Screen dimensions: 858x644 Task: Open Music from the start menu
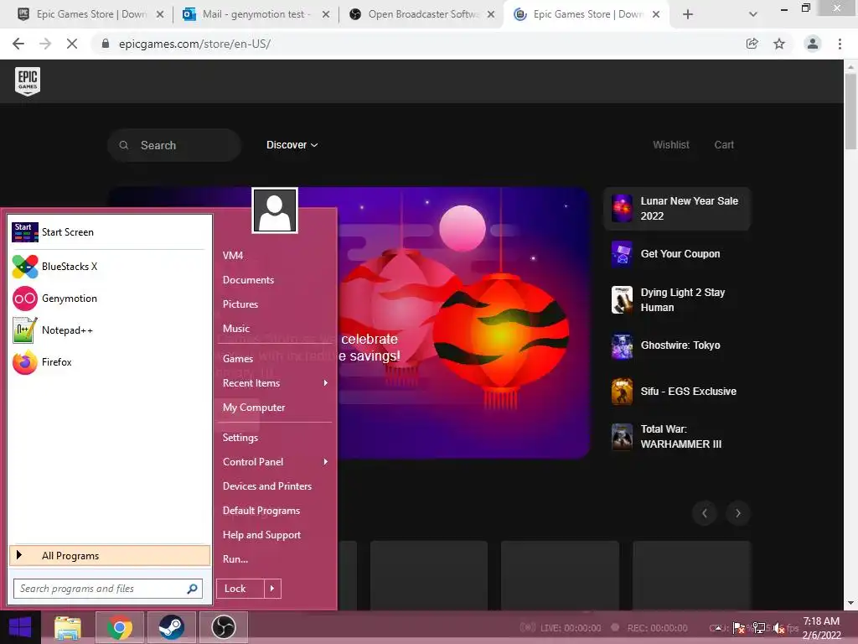[x=235, y=329]
